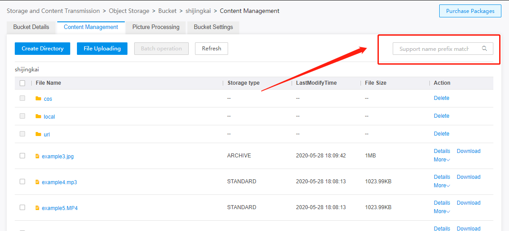Click the search magnifier icon

point(484,49)
